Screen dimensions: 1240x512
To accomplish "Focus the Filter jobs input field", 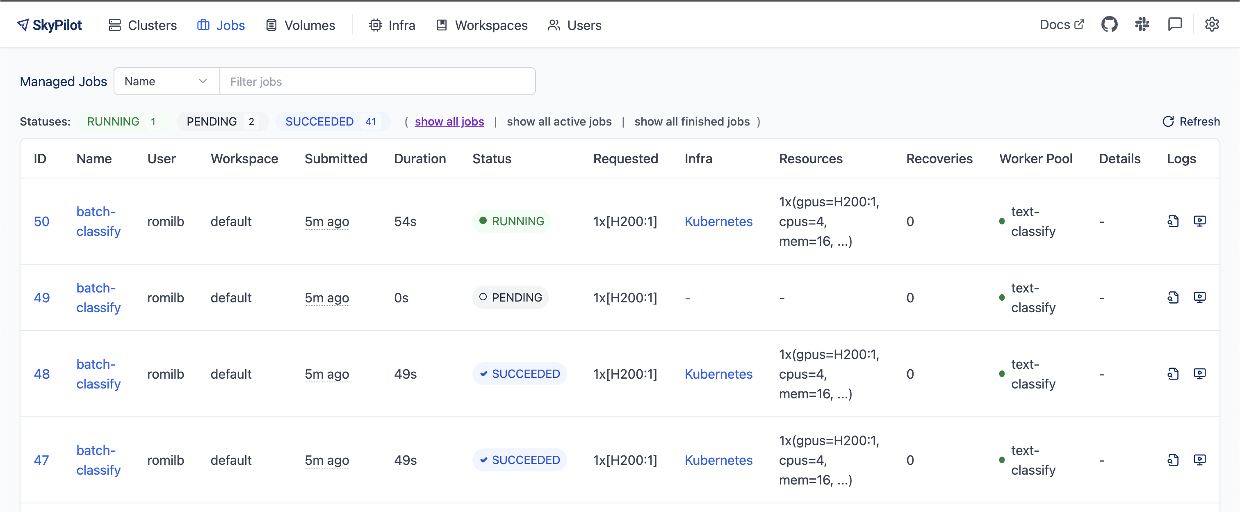I will (x=377, y=81).
